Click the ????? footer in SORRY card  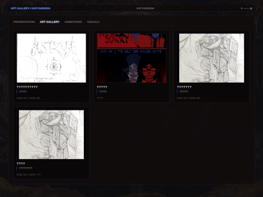tap(100, 98)
